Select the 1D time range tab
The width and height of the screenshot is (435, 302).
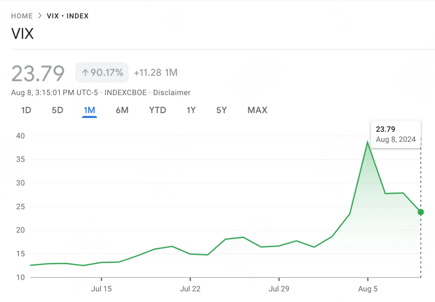26,110
